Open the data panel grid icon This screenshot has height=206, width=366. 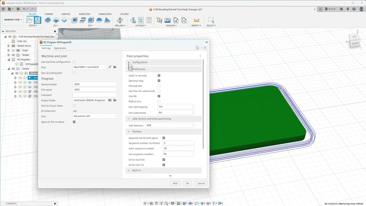[x=3, y=9]
